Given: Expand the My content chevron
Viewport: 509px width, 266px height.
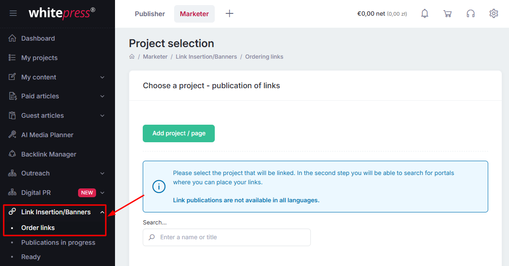Looking at the screenshot, I should coord(102,77).
